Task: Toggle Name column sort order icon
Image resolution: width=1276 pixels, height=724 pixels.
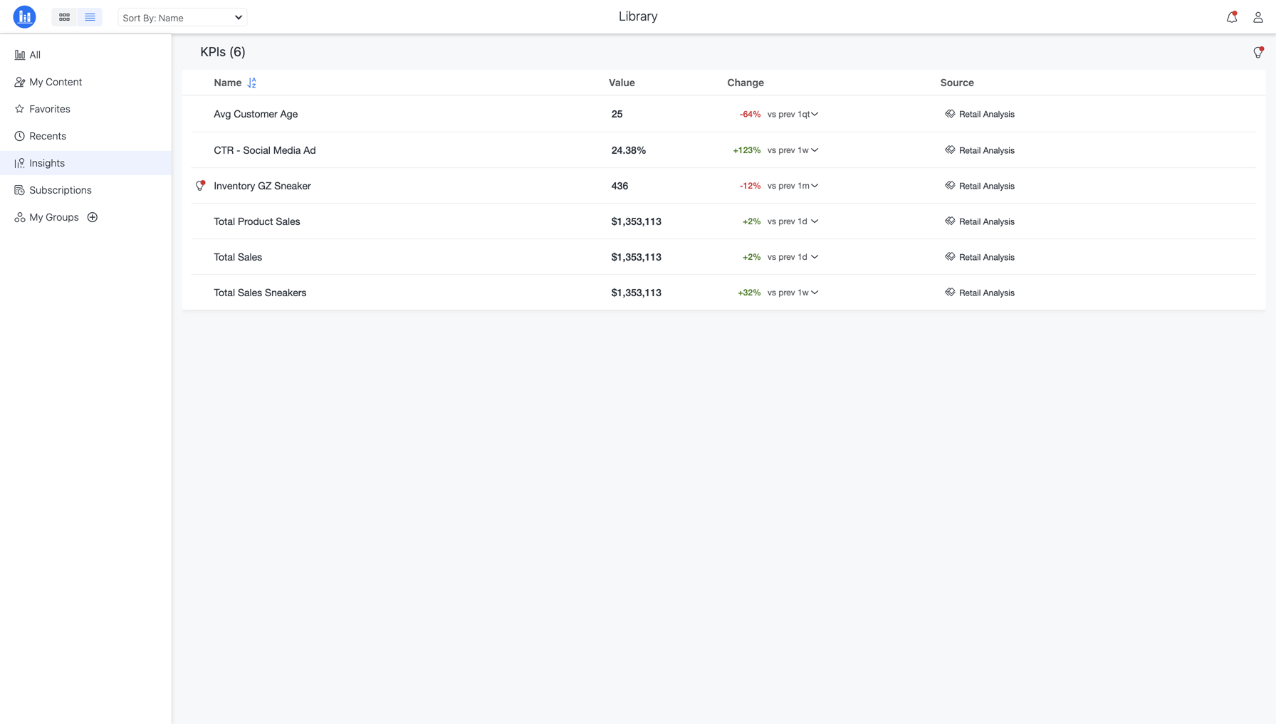Action: point(251,83)
